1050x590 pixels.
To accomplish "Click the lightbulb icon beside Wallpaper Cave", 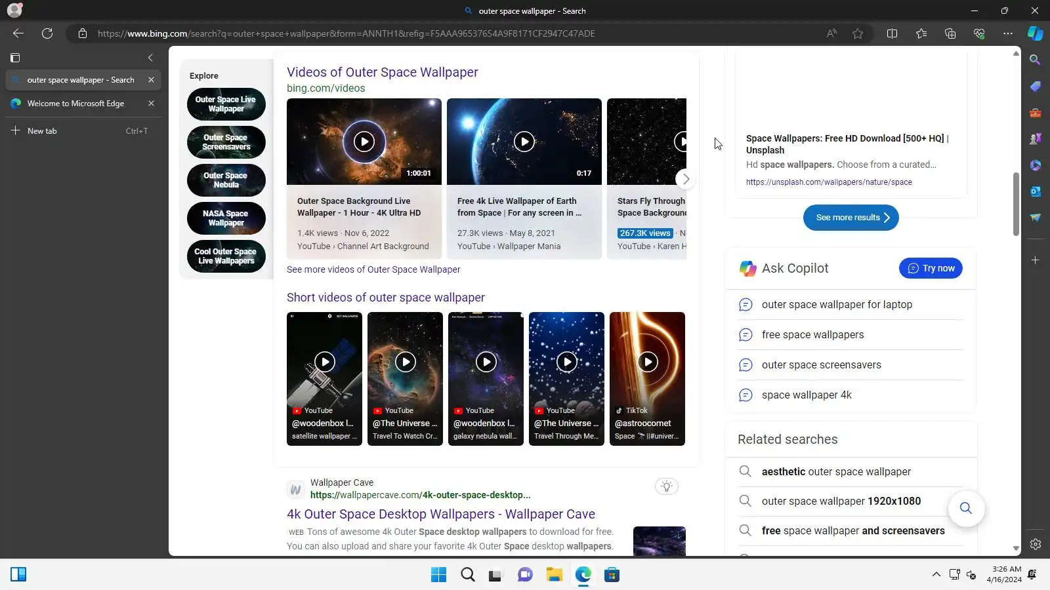I will tap(667, 486).
